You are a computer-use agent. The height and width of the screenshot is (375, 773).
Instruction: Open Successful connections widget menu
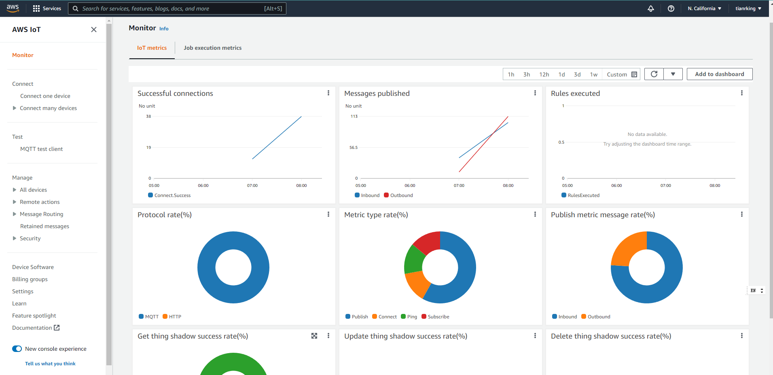(x=328, y=93)
